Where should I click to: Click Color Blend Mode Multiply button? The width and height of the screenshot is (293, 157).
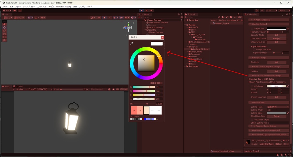[277, 39]
